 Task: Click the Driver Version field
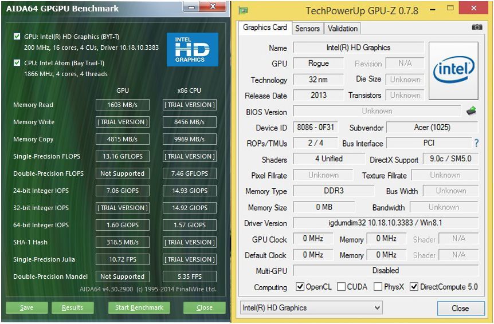click(x=386, y=223)
